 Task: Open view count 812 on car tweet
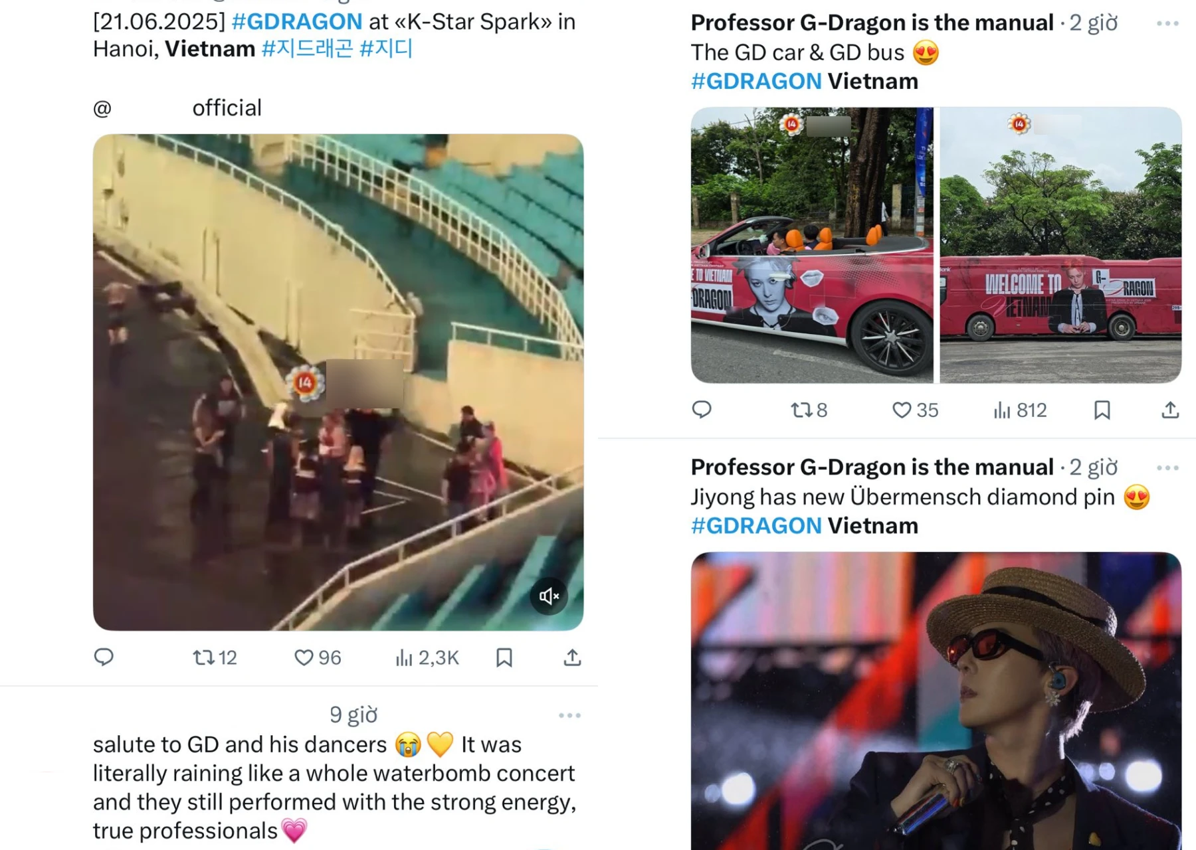tap(1020, 410)
